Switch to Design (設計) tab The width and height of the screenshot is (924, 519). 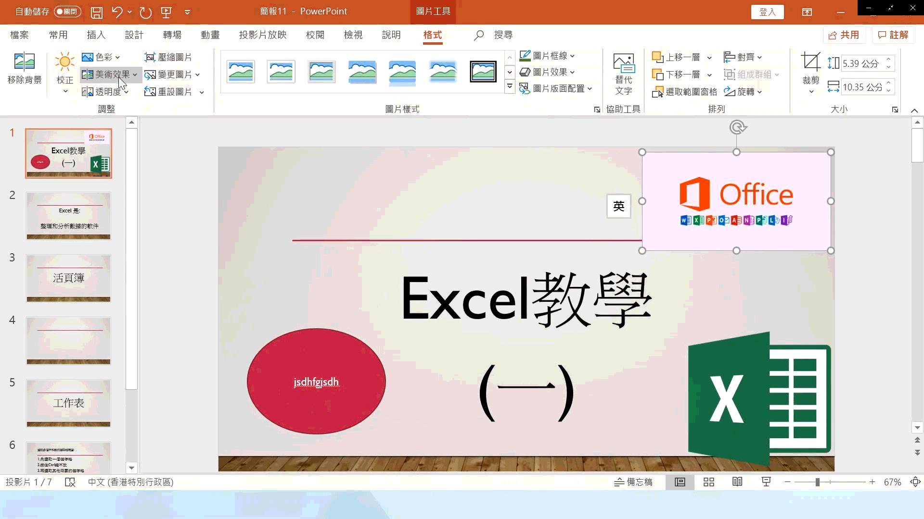134,35
